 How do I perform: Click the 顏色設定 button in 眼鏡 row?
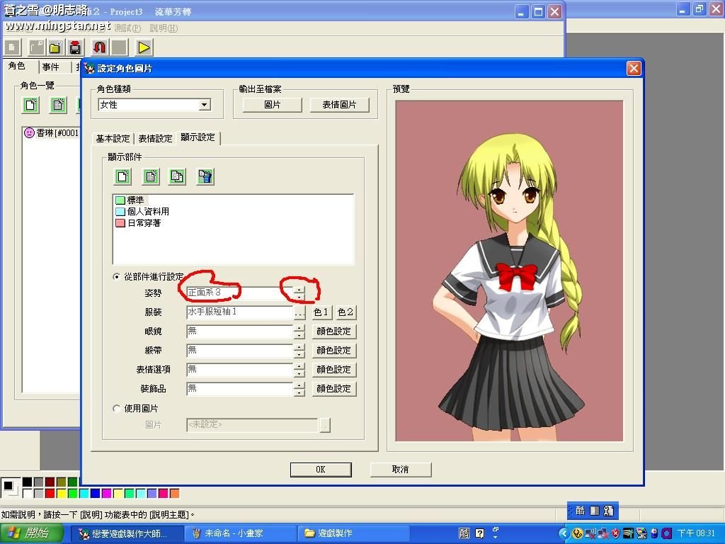tap(334, 331)
